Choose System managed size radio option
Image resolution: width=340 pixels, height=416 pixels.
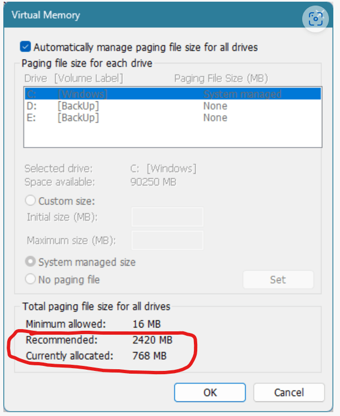[x=30, y=262]
